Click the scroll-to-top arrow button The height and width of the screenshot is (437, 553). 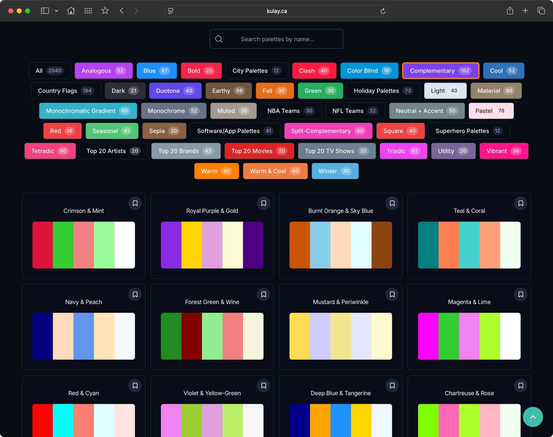533,417
